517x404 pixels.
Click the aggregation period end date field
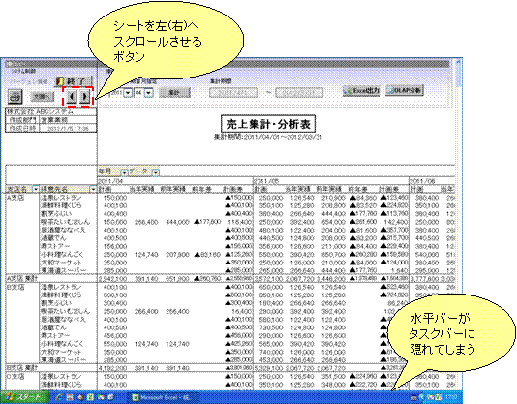tap(299, 92)
